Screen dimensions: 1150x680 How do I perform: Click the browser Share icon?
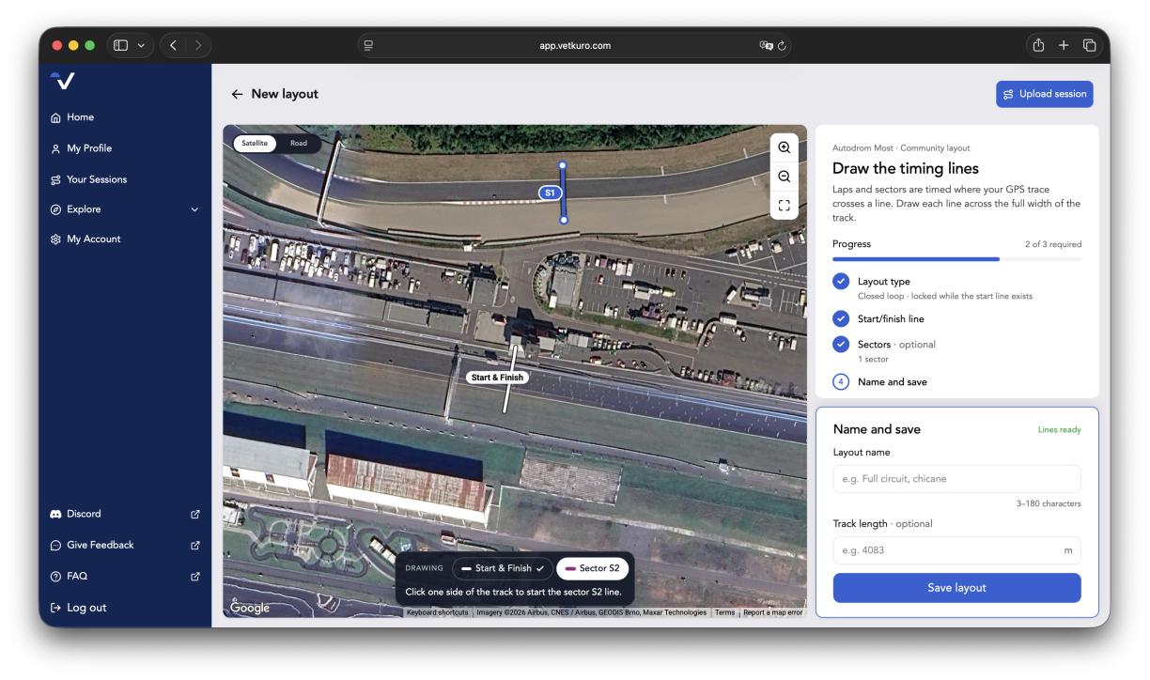1038,45
